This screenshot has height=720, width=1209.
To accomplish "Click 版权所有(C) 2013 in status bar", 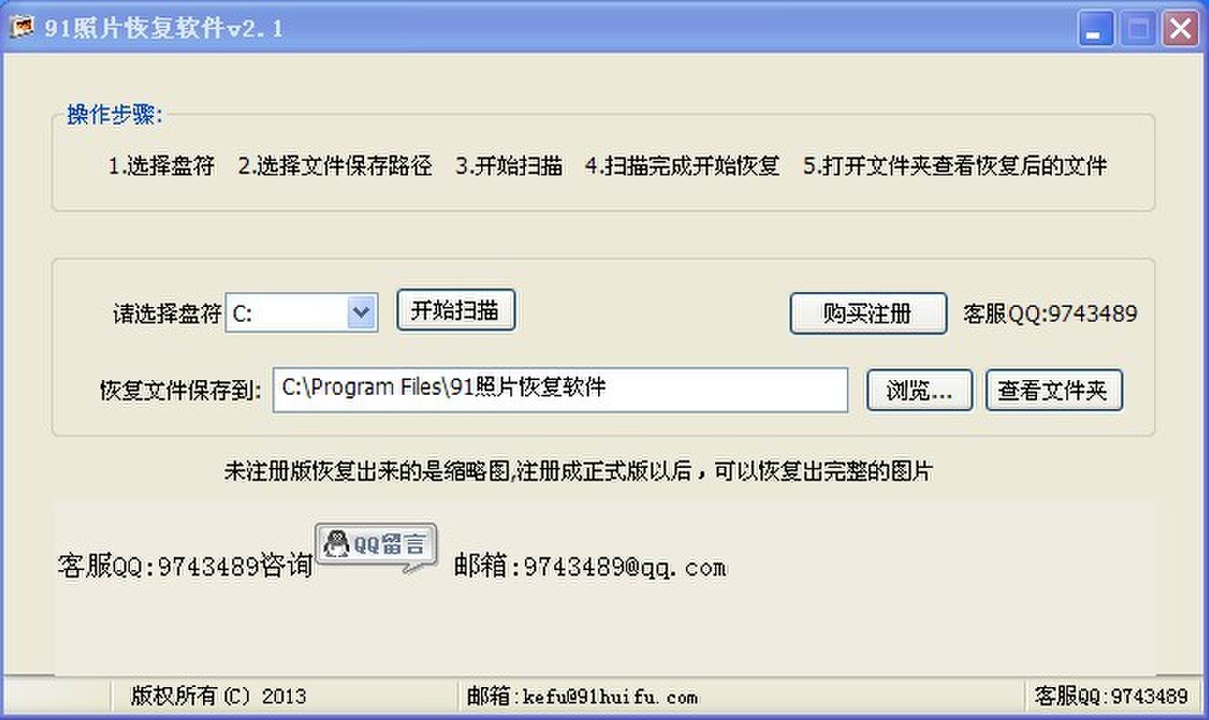I will [218, 696].
